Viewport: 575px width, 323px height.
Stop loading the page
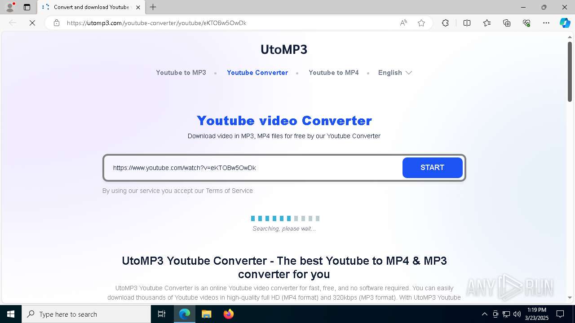32,23
